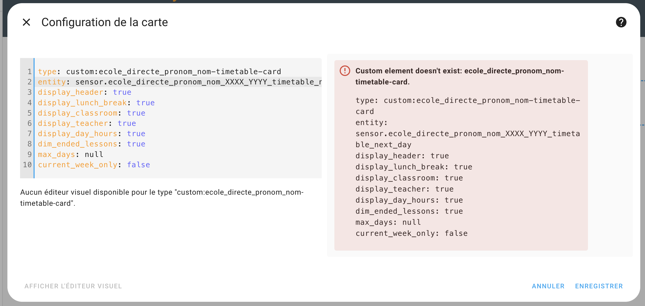The height and width of the screenshot is (306, 645).
Task: Click the current_week_only false value
Action: (x=138, y=165)
